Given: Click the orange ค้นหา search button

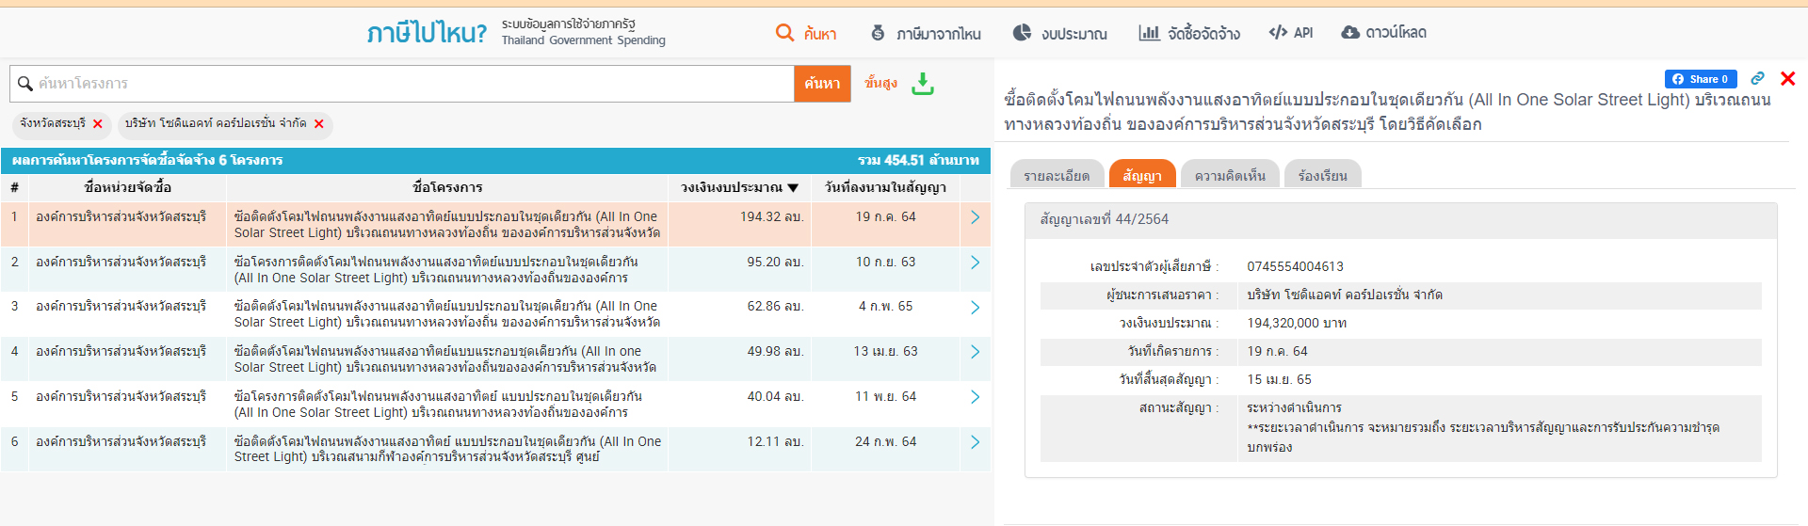Looking at the screenshot, I should [x=822, y=84].
